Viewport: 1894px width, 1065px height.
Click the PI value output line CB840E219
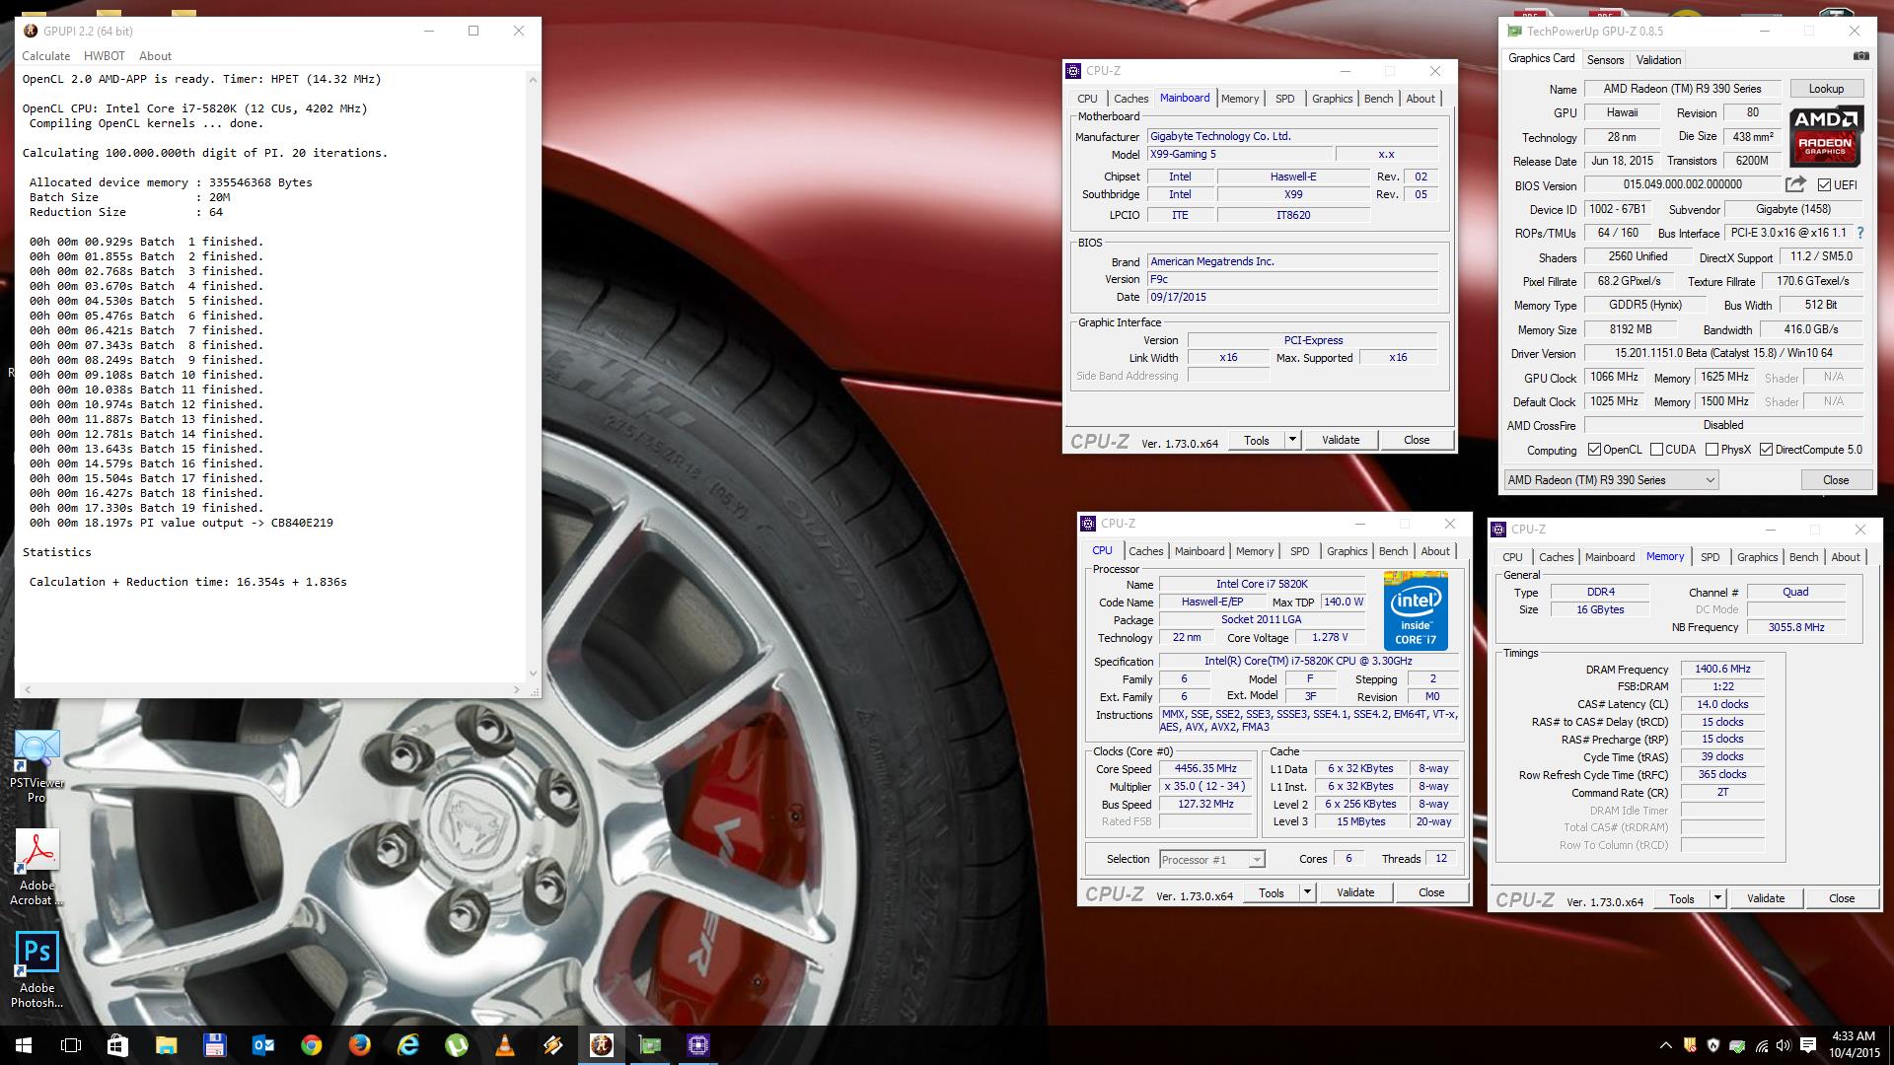click(x=182, y=523)
